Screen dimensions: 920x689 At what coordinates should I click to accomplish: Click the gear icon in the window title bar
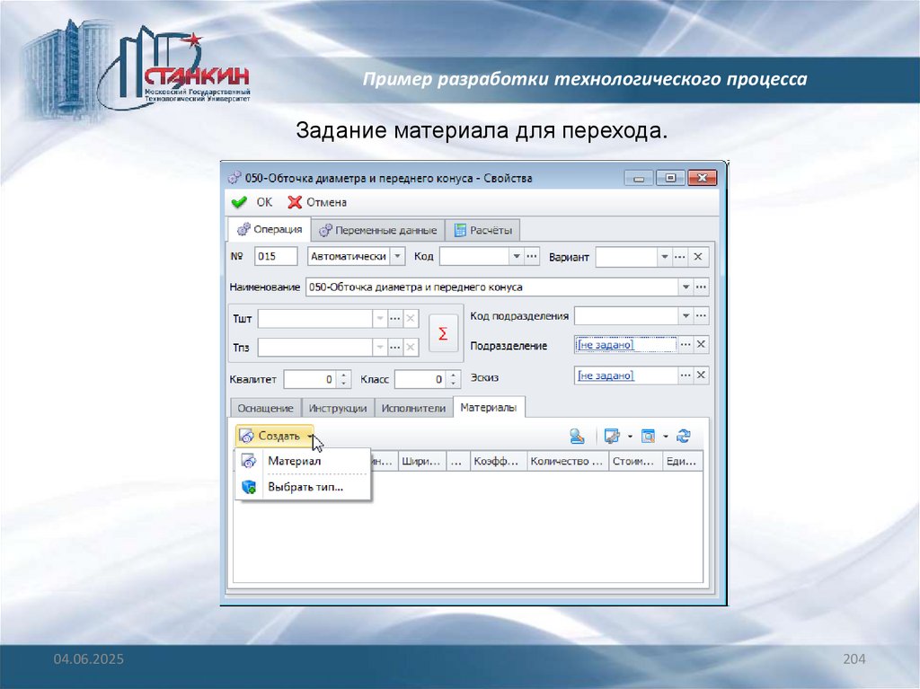click(x=234, y=178)
